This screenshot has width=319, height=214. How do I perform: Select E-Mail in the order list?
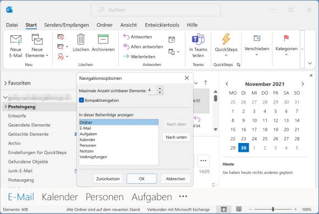pos(119,128)
